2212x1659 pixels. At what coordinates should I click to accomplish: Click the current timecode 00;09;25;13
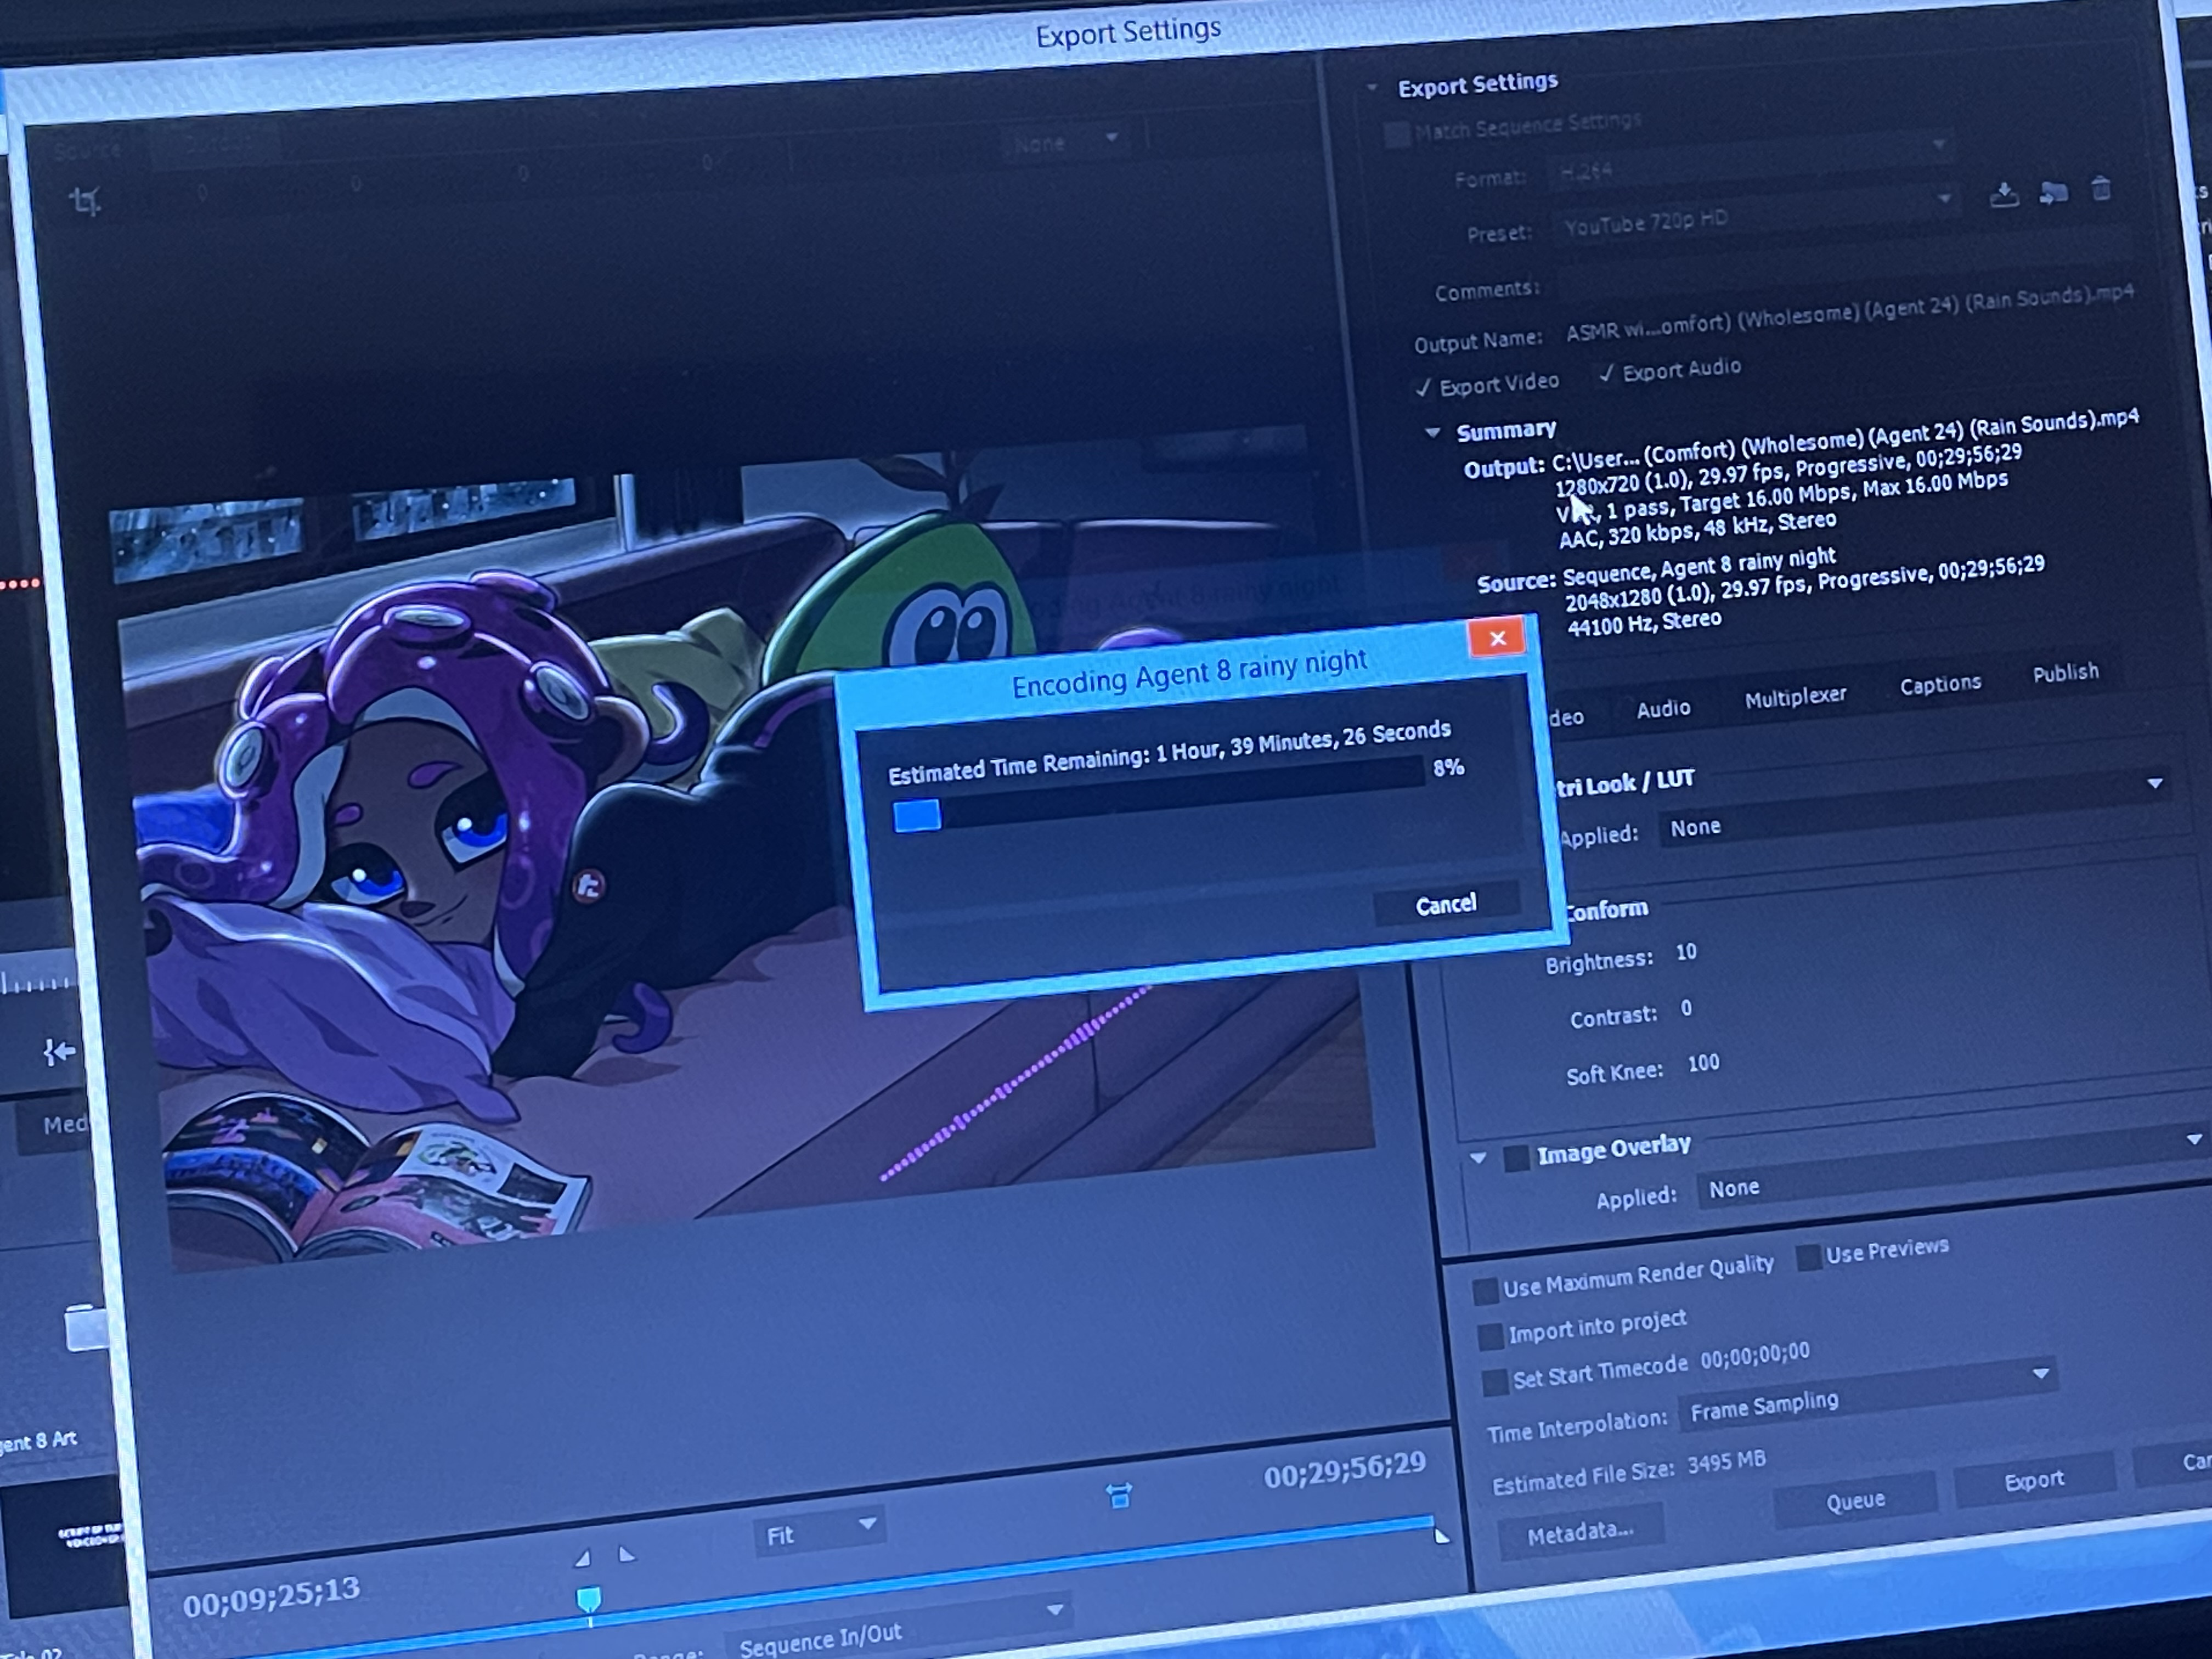(271, 1597)
